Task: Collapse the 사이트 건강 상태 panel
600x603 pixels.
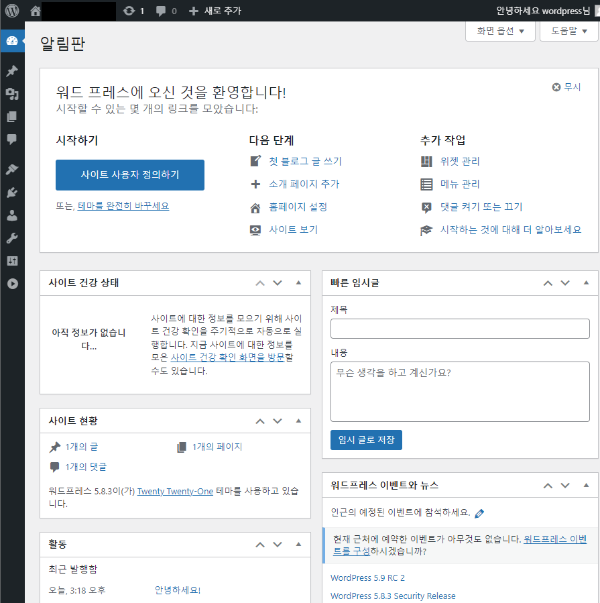Action: click(x=298, y=282)
